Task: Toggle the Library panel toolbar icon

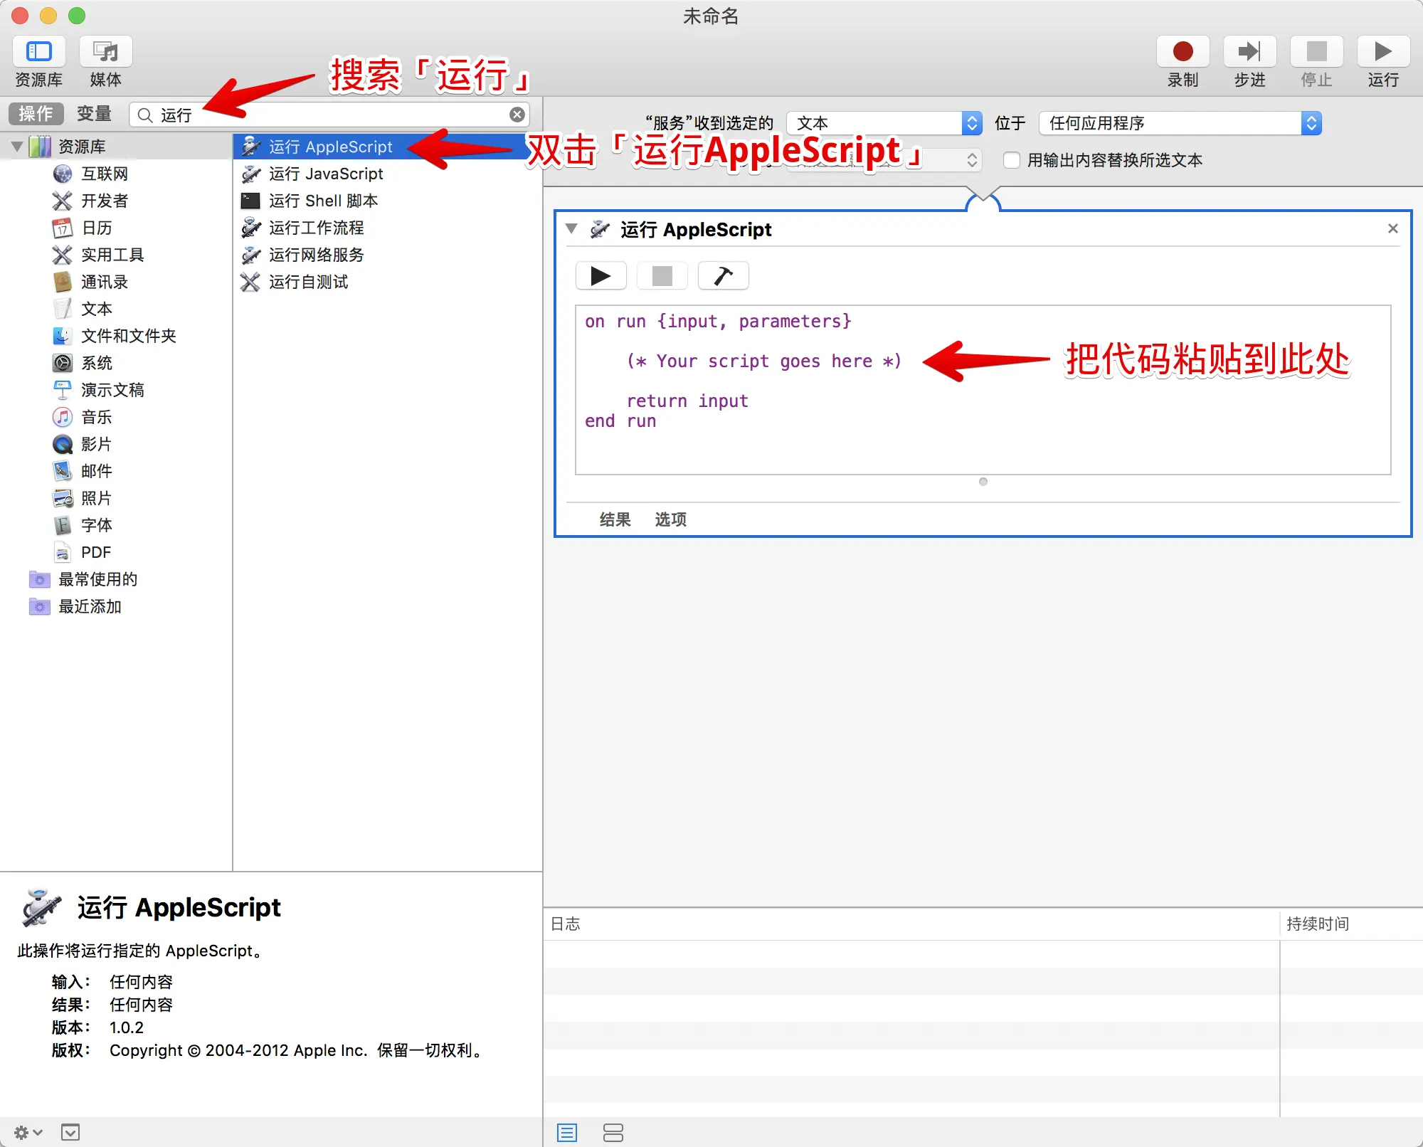Action: tap(39, 52)
